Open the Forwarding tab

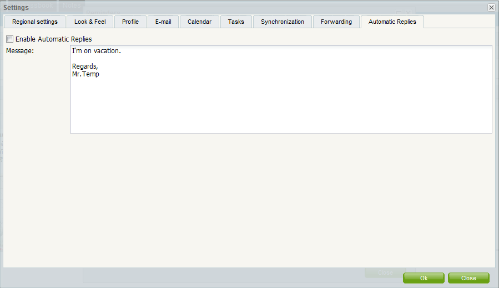[x=336, y=22]
